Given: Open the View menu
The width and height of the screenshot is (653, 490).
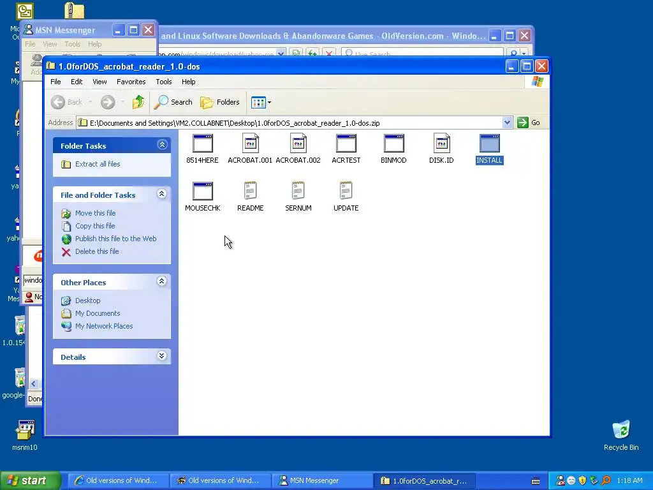Looking at the screenshot, I should (x=99, y=82).
